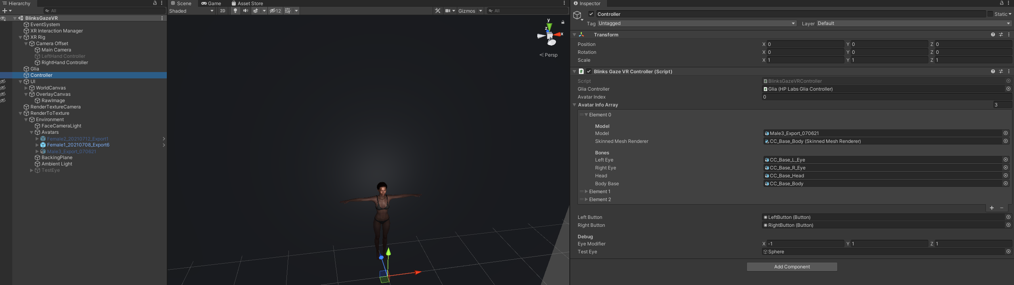
Task: Open Blinks Gaze VR Controller context menu
Action: [1009, 72]
